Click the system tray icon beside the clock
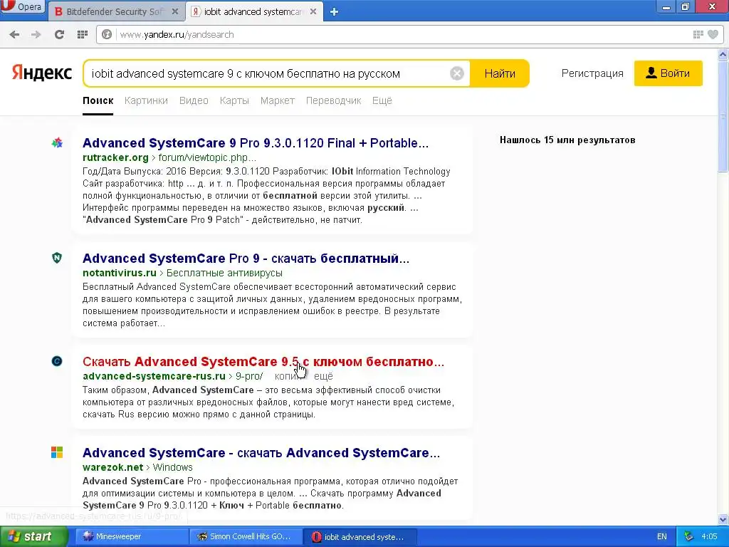Viewport: 729px width, 547px height. [688, 536]
